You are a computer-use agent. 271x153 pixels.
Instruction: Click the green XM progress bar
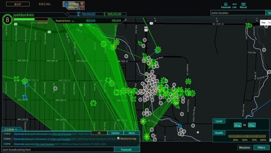tap(31, 19)
